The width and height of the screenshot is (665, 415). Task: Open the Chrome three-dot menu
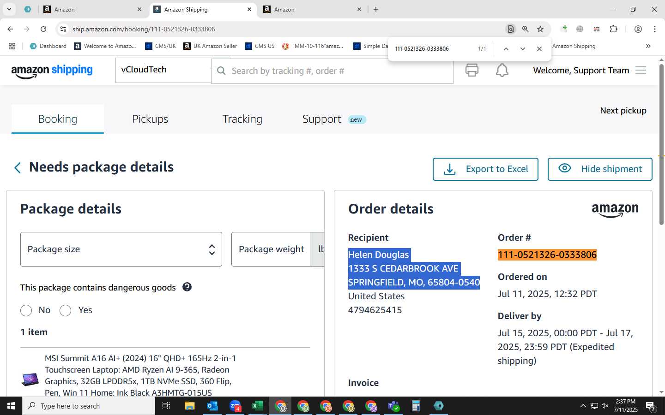coord(655,29)
